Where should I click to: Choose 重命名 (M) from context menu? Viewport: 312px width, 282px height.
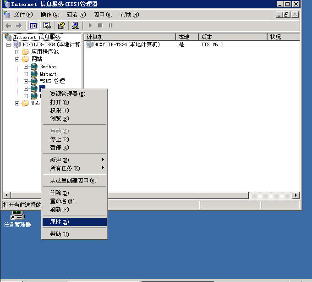(x=62, y=201)
